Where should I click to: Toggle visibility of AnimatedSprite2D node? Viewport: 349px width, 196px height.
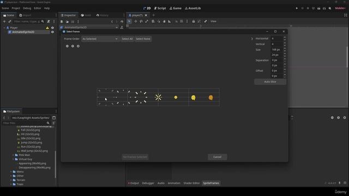click(52, 32)
